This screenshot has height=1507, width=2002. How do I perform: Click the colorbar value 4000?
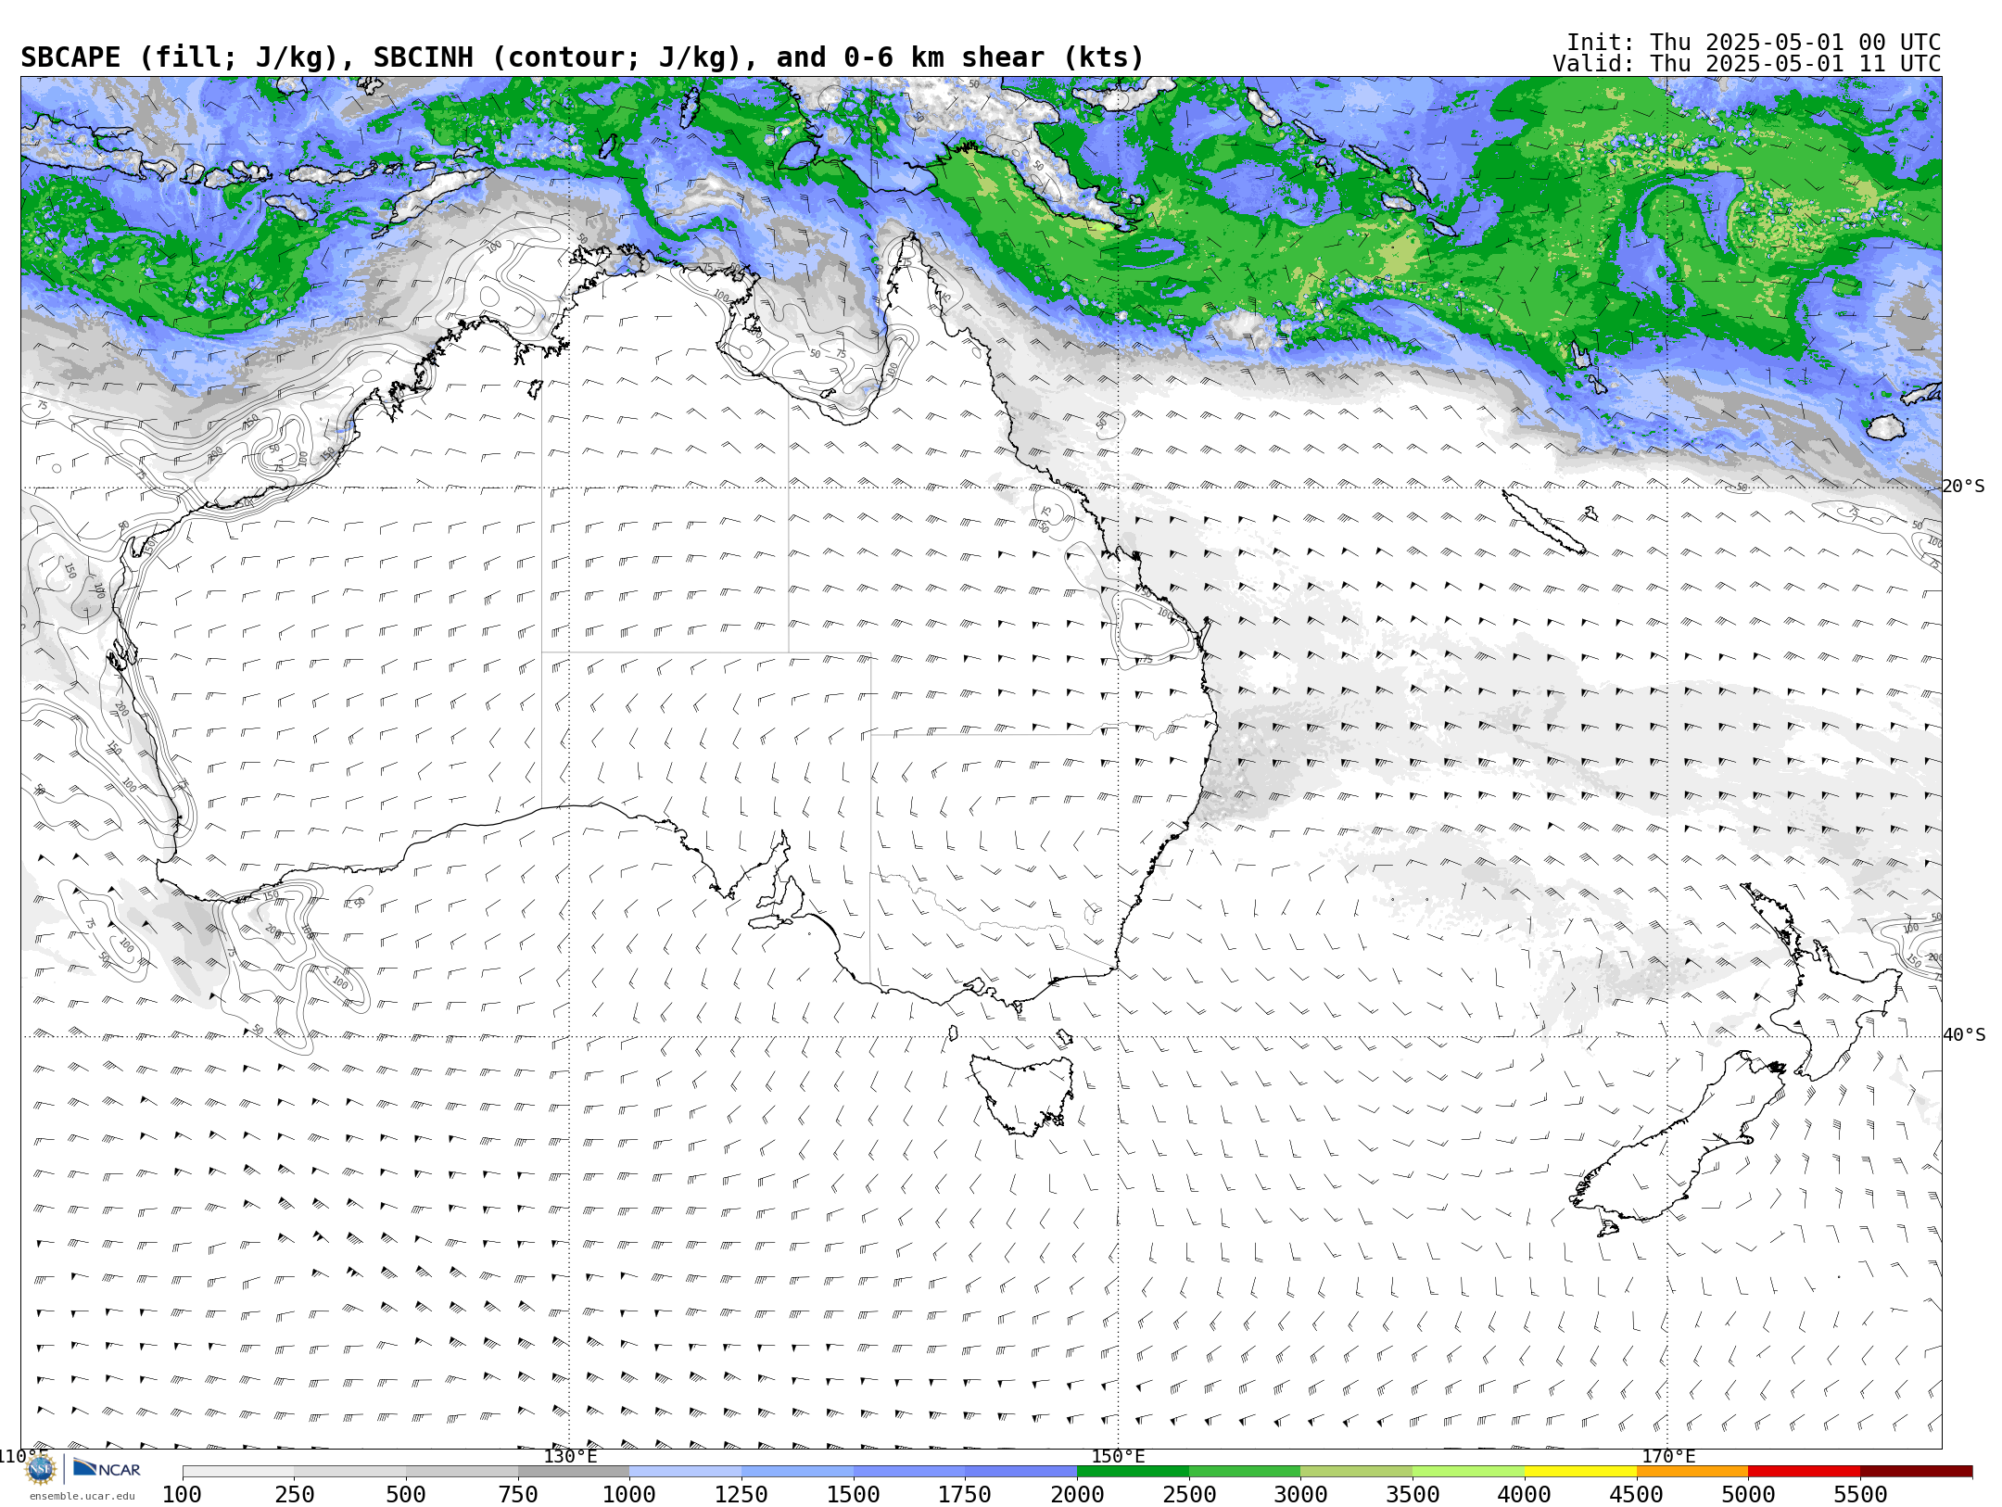pos(1525,1494)
